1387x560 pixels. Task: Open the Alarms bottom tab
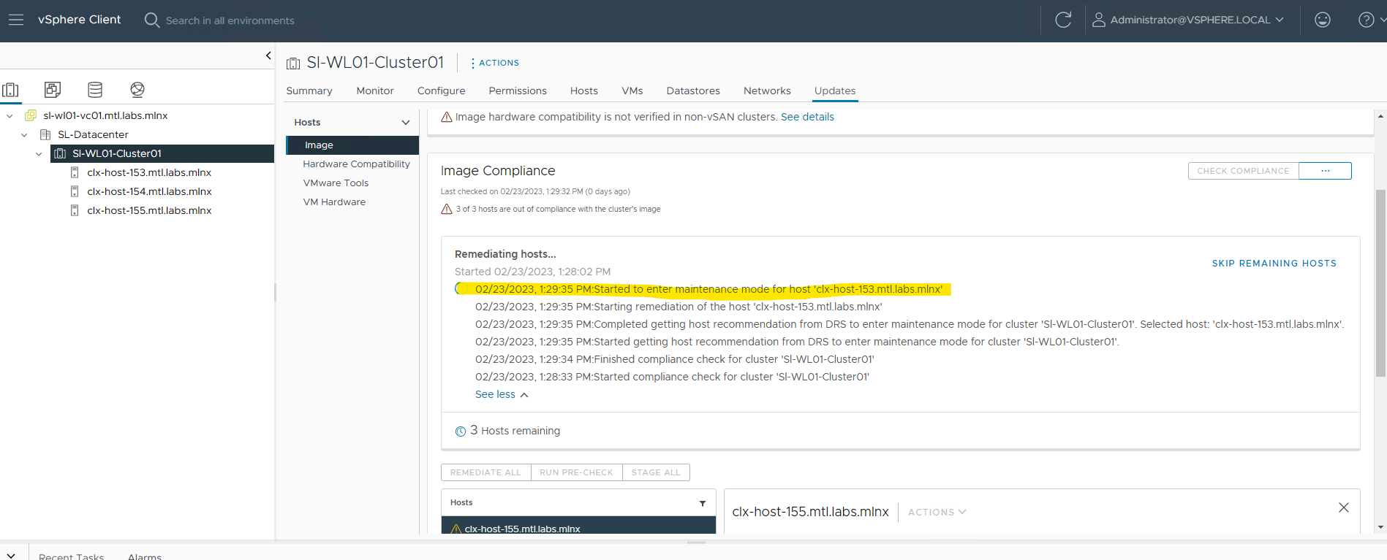pos(145,556)
